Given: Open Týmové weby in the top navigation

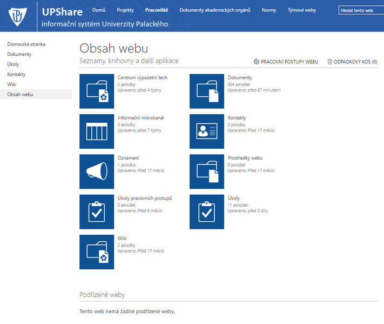Looking at the screenshot, I should [x=302, y=10].
